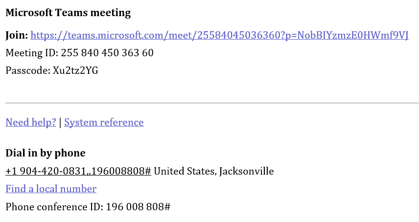The height and width of the screenshot is (222, 419).
Task: Click the word Jacksonville in location text
Action: click(246, 171)
